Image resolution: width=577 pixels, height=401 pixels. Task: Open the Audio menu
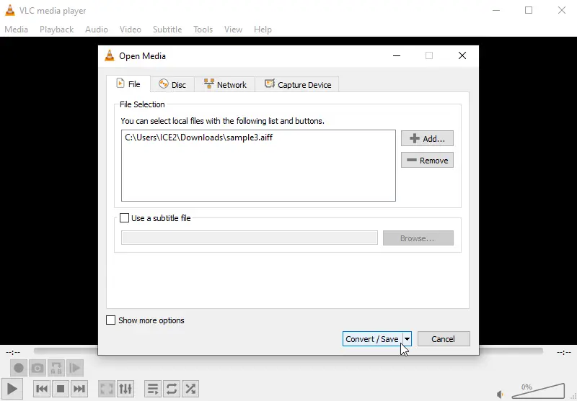[97, 30]
